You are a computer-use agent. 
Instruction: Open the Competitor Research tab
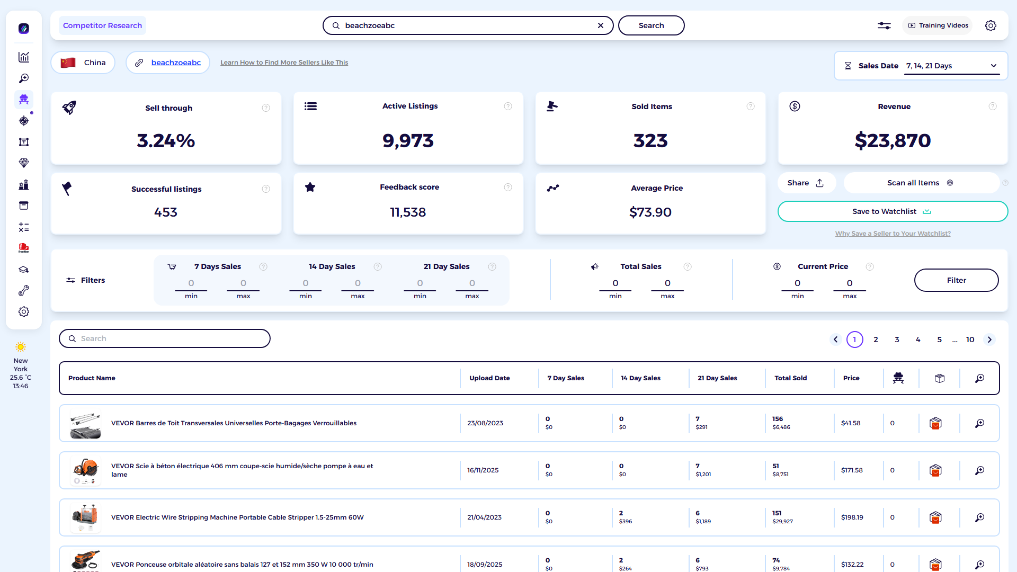[102, 25]
